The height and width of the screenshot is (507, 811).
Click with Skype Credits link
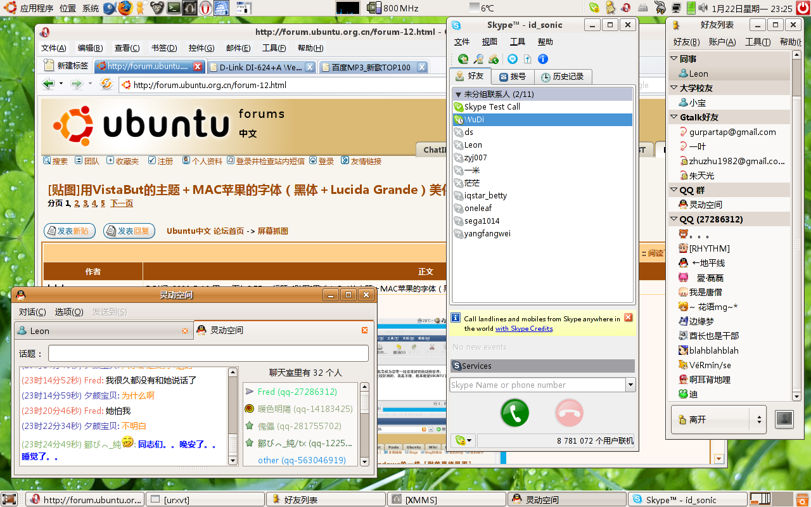524,328
